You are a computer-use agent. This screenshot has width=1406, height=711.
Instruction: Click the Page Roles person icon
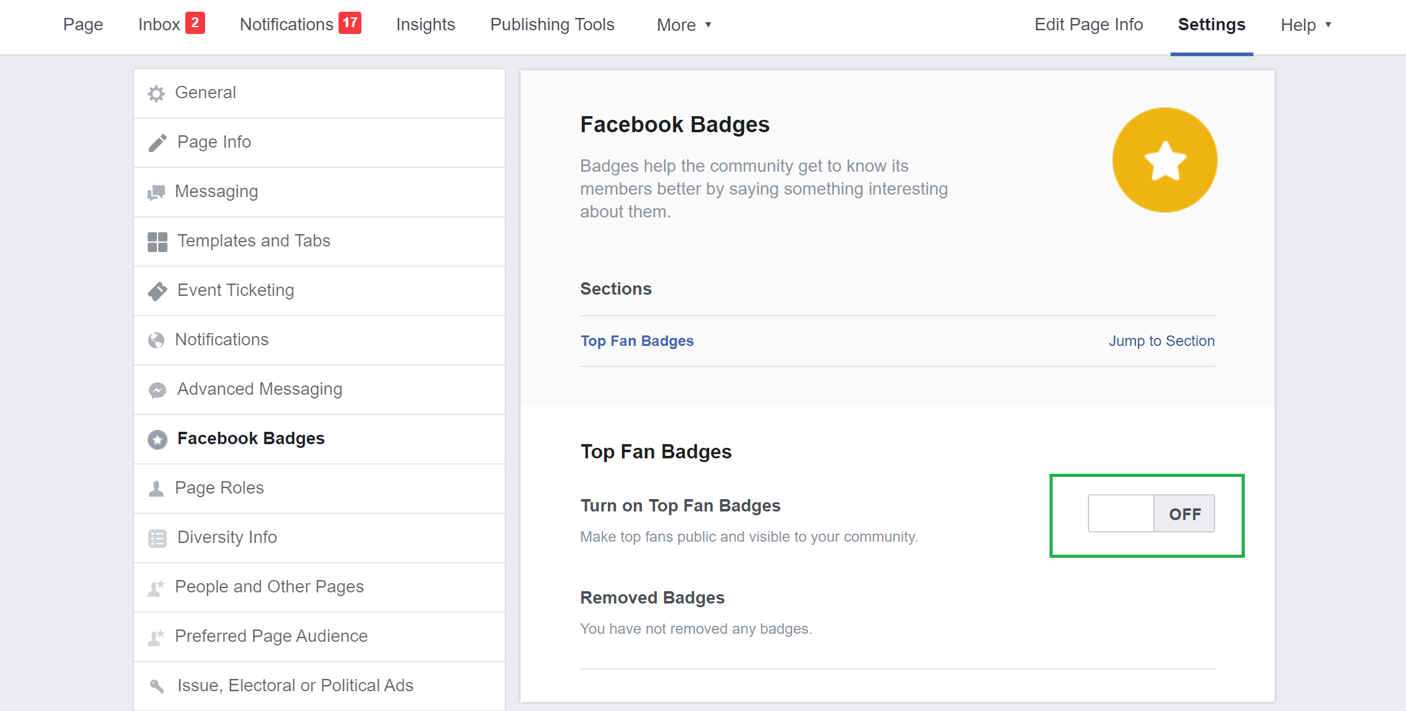click(x=156, y=489)
